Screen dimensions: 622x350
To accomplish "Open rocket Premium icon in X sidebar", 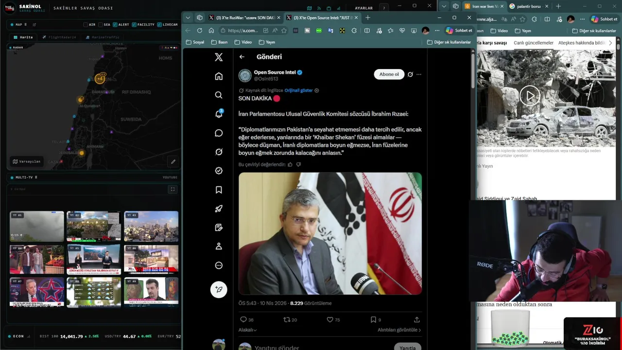I will 219,209.
